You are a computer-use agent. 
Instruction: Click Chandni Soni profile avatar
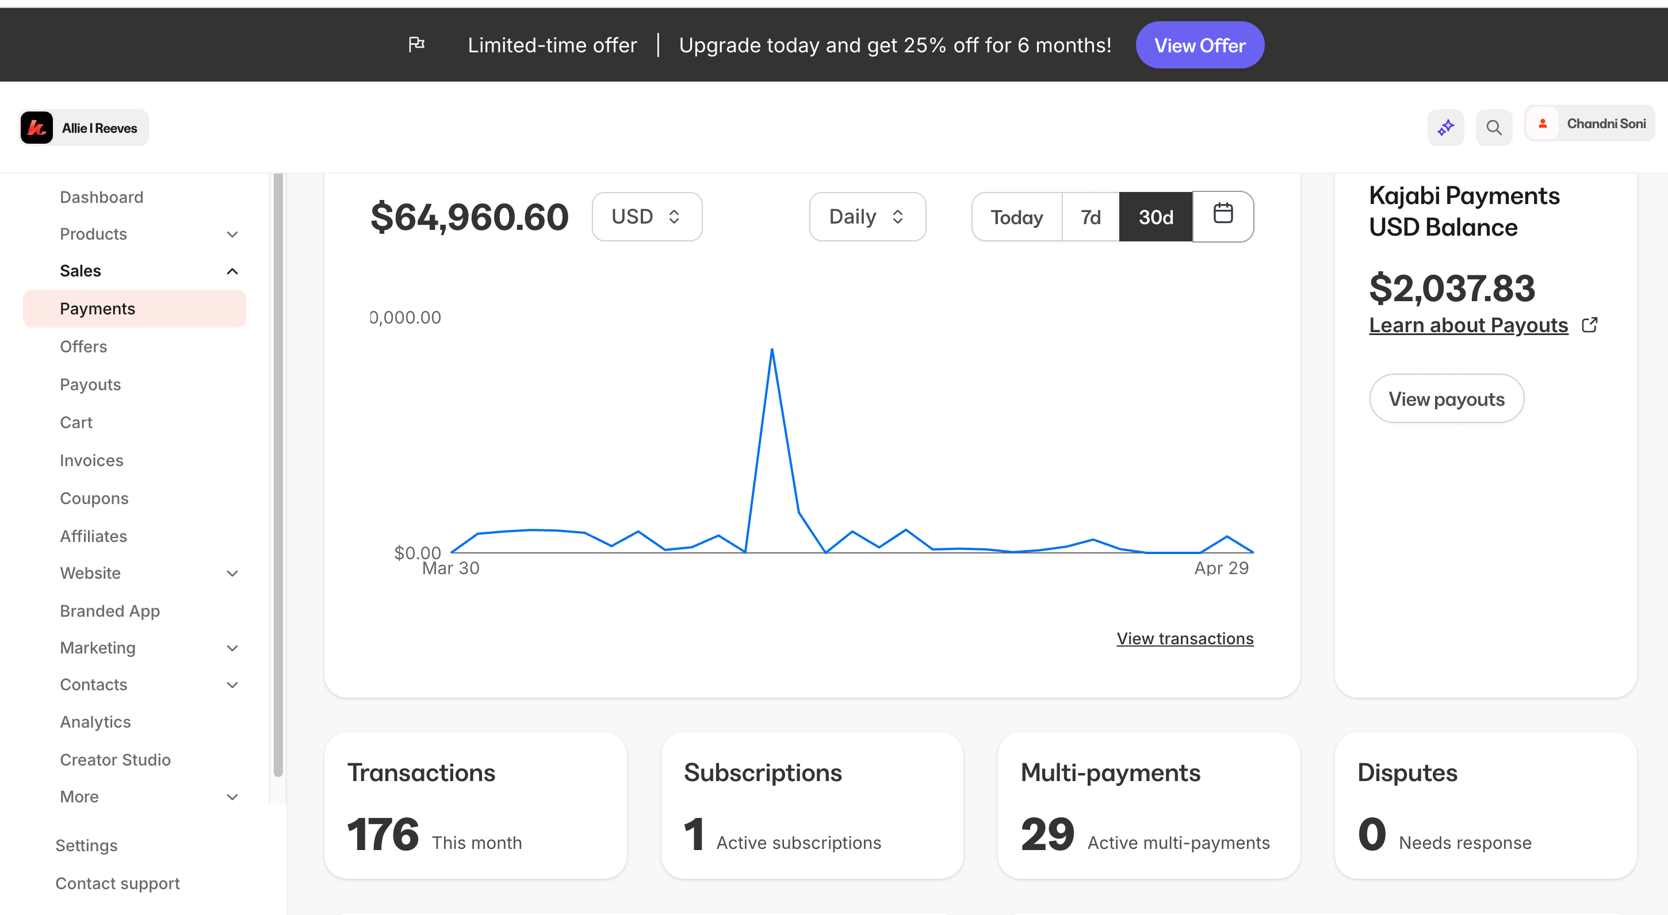coord(1543,124)
